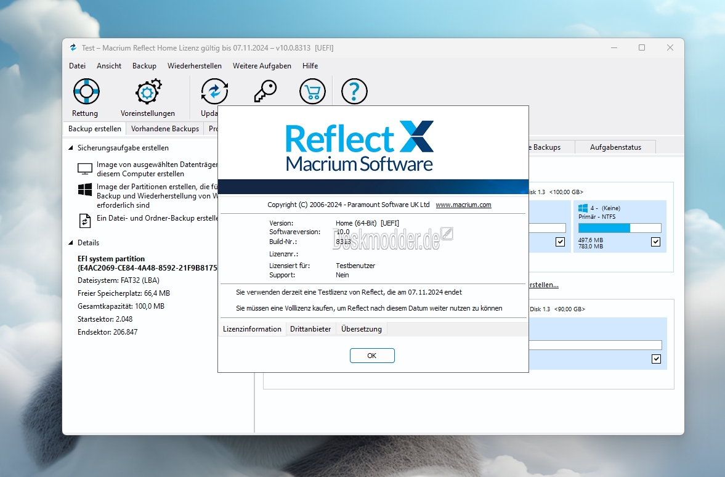
Task: Click the usage bar in 90,00 GB disk panel
Action: pos(595,345)
